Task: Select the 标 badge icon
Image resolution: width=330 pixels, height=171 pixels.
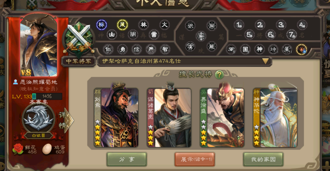Action: coord(101,25)
